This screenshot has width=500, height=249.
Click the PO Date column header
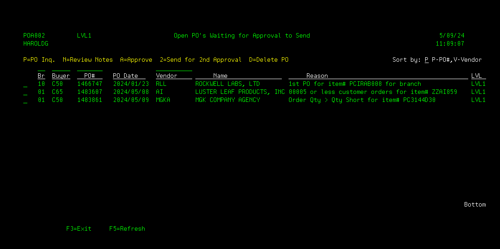tap(125, 76)
